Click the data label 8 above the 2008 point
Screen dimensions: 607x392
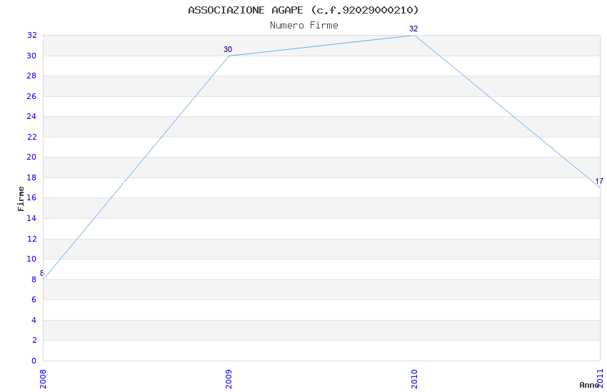[x=42, y=273]
